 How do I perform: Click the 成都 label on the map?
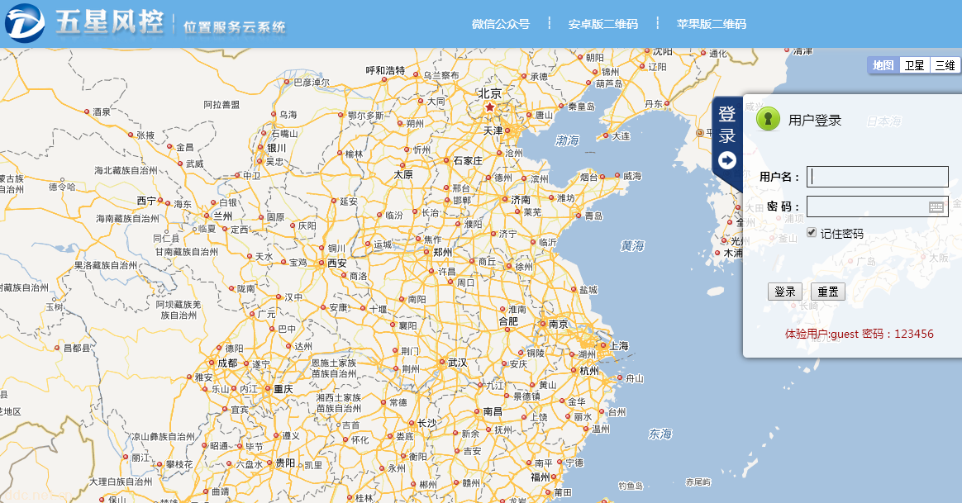(227, 363)
